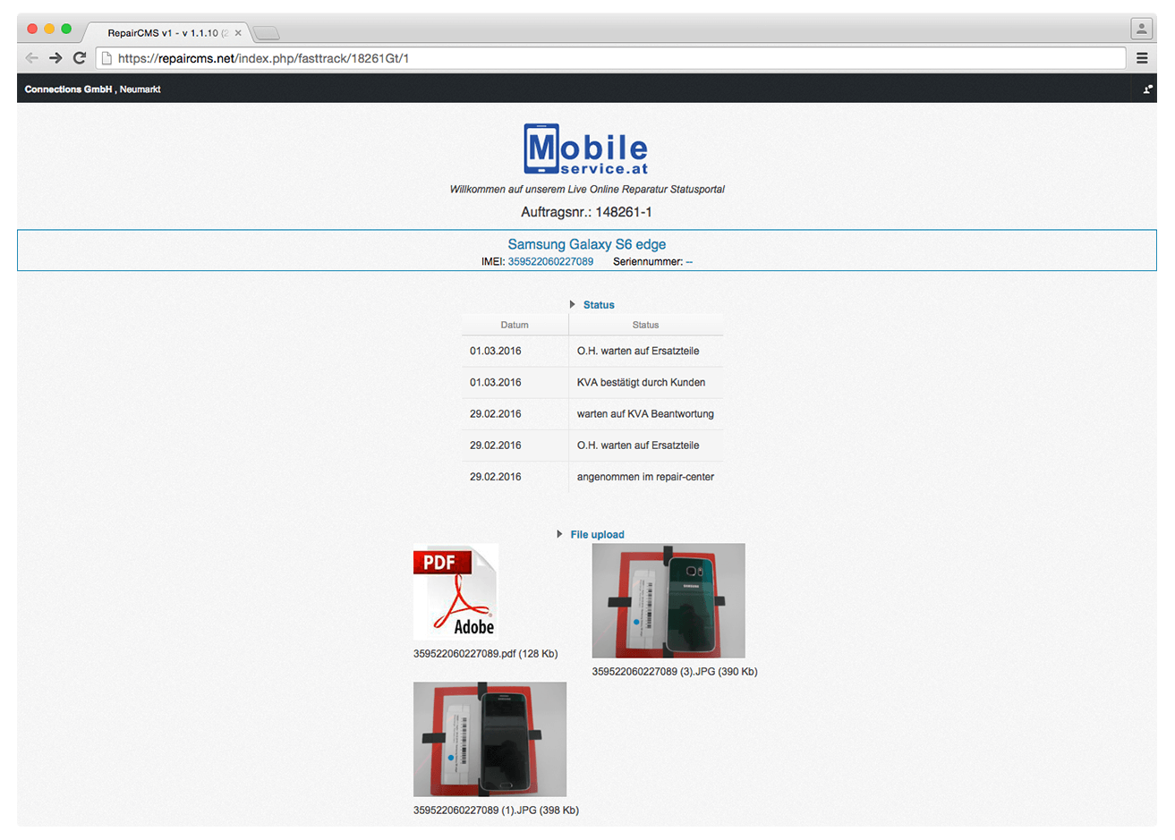Screen dimensions: 1175x840
Task: Select status 'KVA bestätigt durch Kunden'
Action: point(641,383)
